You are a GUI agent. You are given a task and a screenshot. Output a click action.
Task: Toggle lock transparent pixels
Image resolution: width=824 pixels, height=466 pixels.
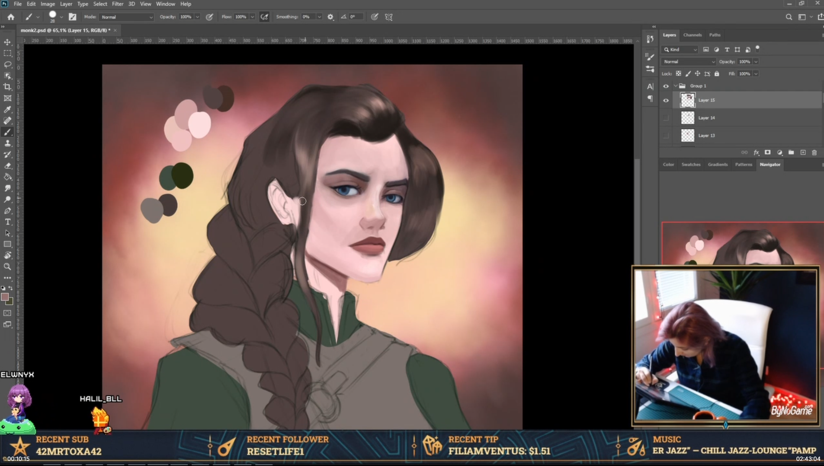[x=678, y=74]
